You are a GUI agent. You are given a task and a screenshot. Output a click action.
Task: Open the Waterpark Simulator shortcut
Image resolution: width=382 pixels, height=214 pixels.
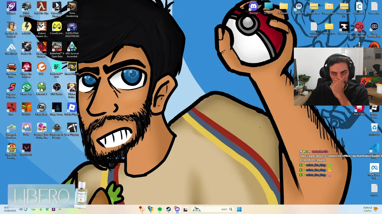click(11, 131)
